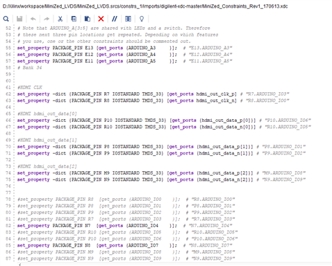Click '# Bank 34' comment line
332x266 pixels.
pos(30,68)
